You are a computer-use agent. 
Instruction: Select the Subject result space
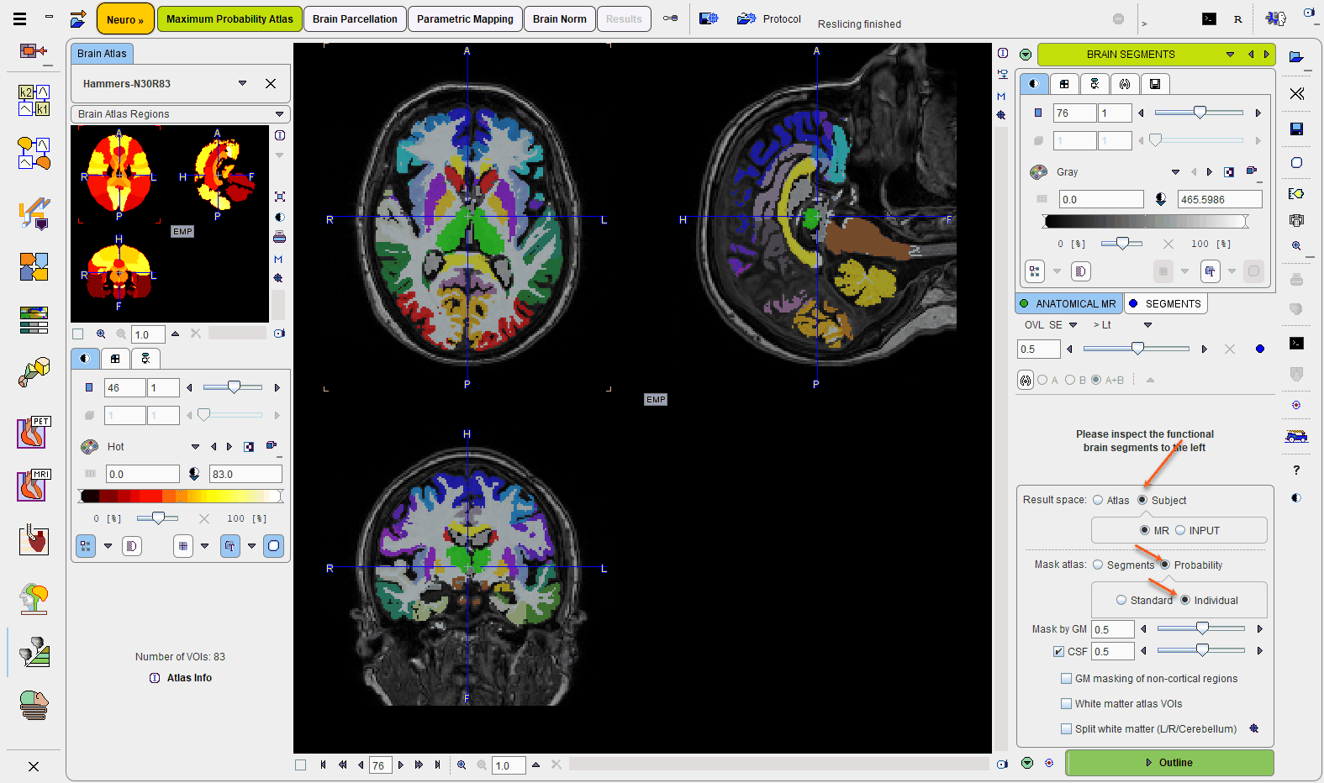[x=1142, y=500]
